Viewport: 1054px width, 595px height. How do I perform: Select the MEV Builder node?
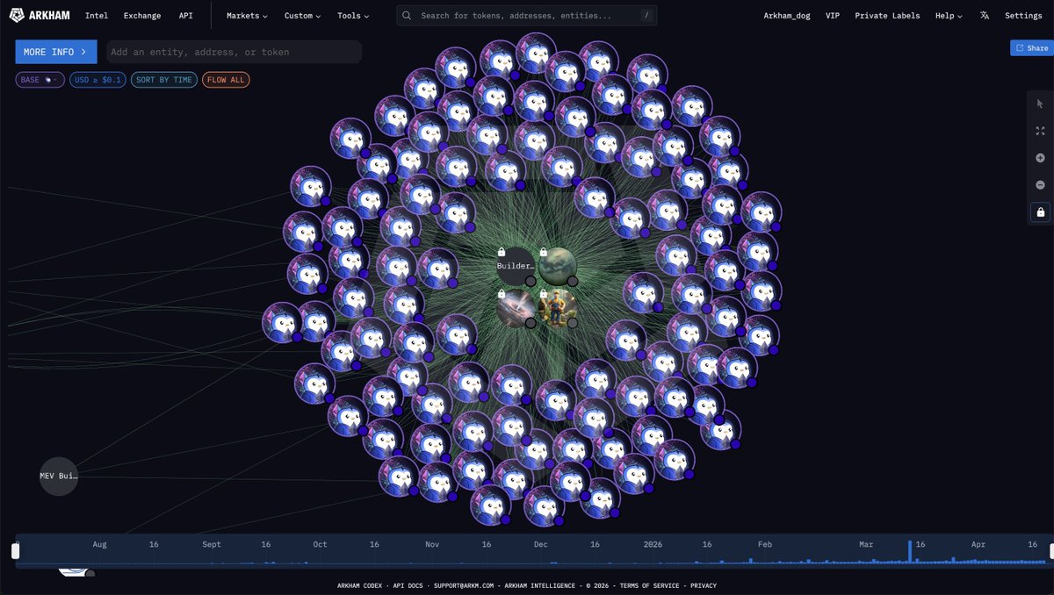click(59, 476)
